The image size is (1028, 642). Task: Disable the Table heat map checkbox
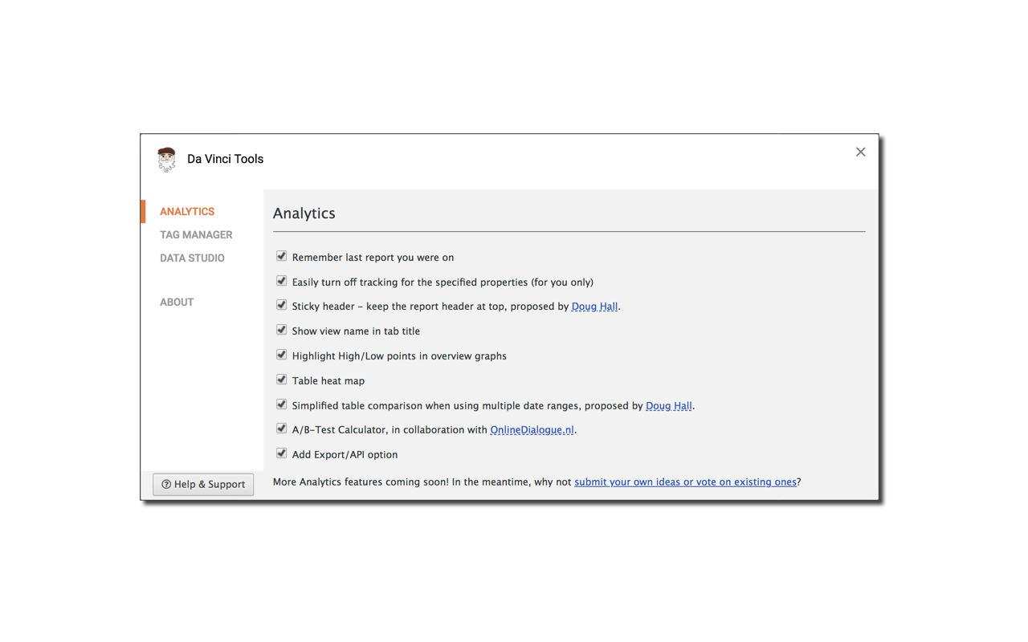(281, 380)
